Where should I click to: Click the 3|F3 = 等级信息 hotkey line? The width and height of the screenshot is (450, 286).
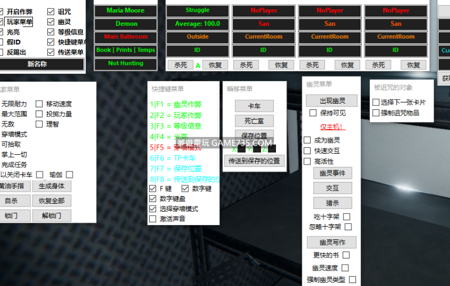point(176,126)
